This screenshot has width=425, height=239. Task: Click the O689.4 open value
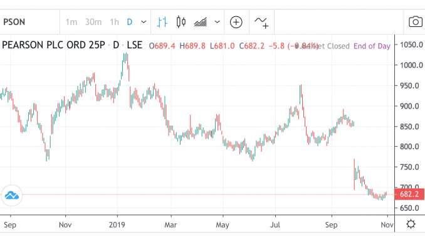pos(162,46)
